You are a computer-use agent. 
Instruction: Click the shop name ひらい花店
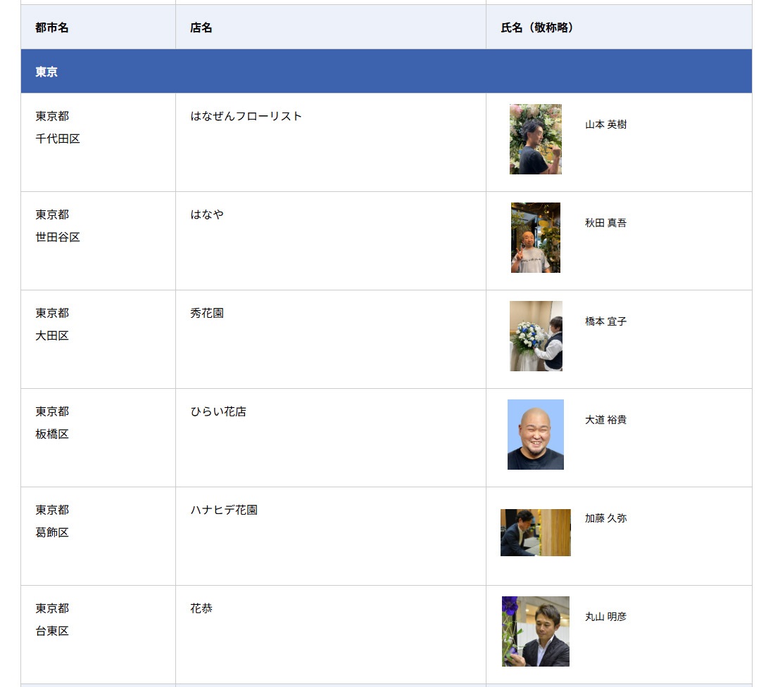[x=218, y=411]
